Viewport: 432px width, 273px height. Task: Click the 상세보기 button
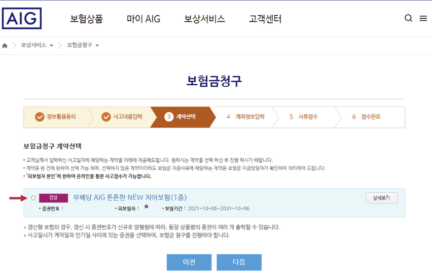(x=382, y=198)
